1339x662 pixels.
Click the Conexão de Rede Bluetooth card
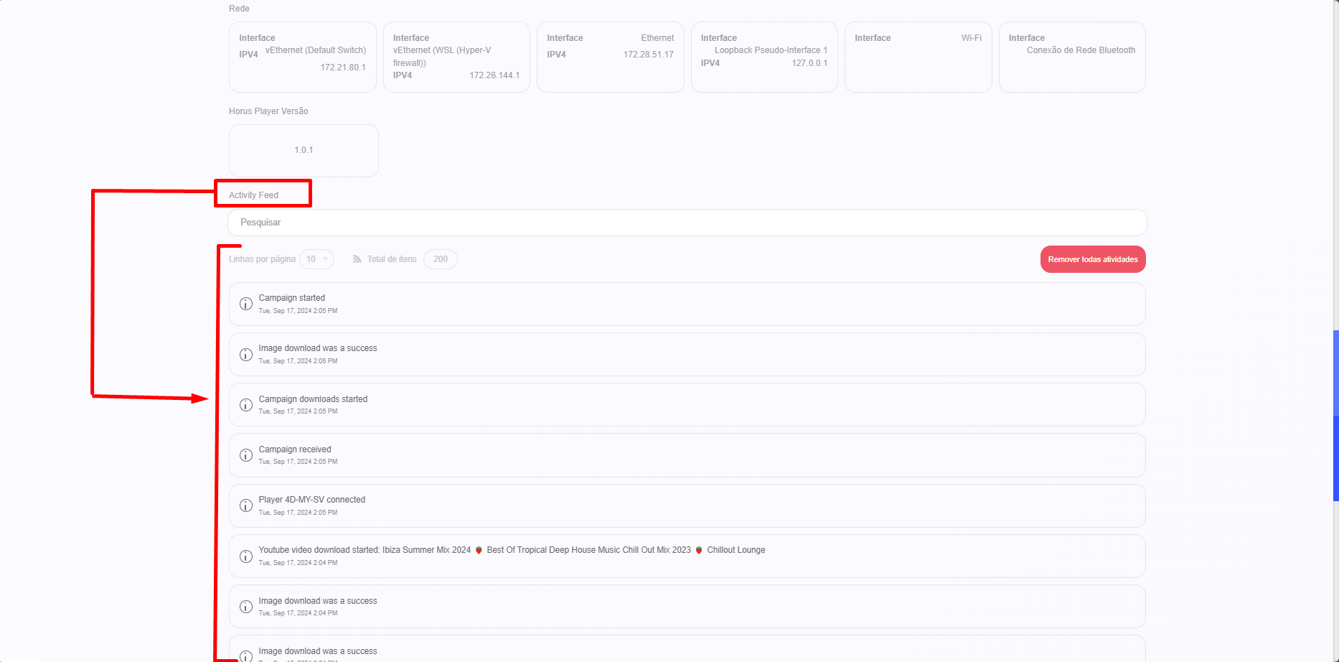[x=1071, y=57]
